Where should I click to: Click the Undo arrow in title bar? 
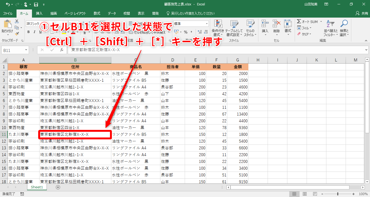point(8,4)
